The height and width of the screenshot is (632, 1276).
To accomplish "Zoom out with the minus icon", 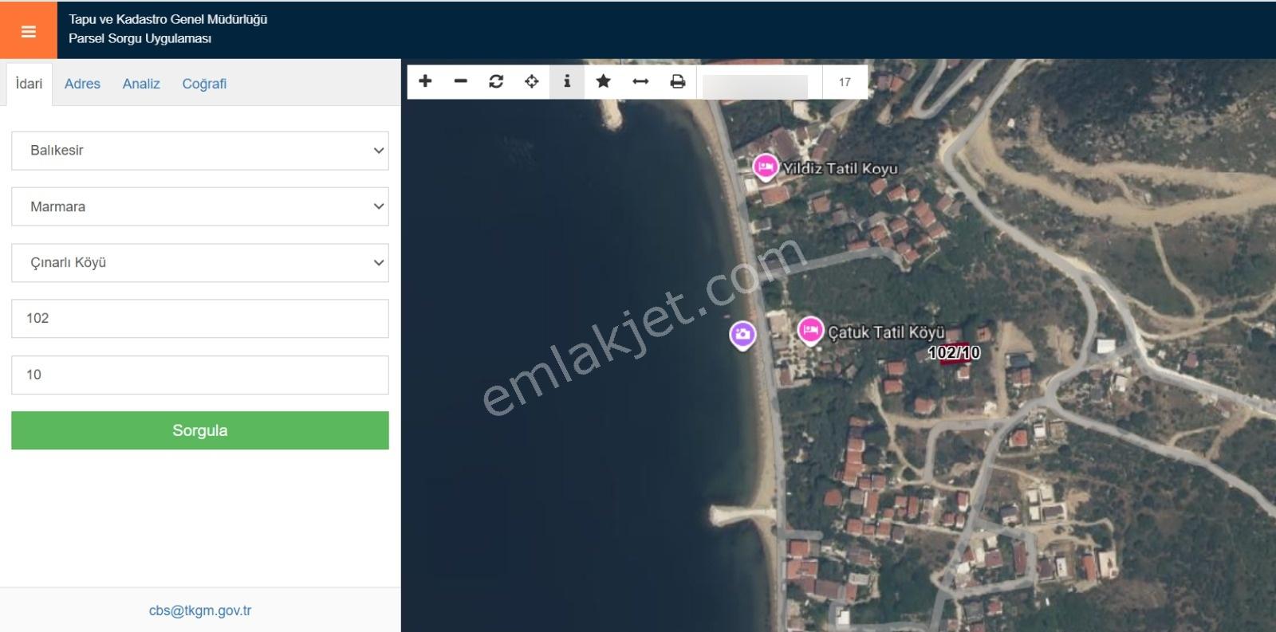I will [460, 81].
